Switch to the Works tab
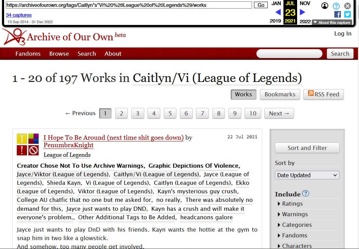Screen dimensions: 359x249 coord(243,94)
